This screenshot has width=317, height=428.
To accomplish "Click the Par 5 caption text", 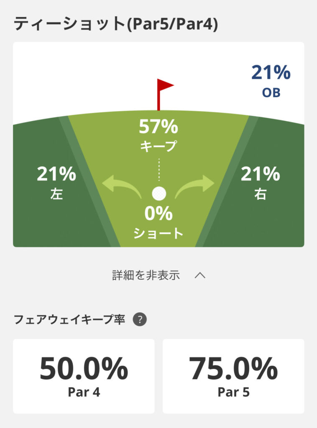I will (x=233, y=392).
